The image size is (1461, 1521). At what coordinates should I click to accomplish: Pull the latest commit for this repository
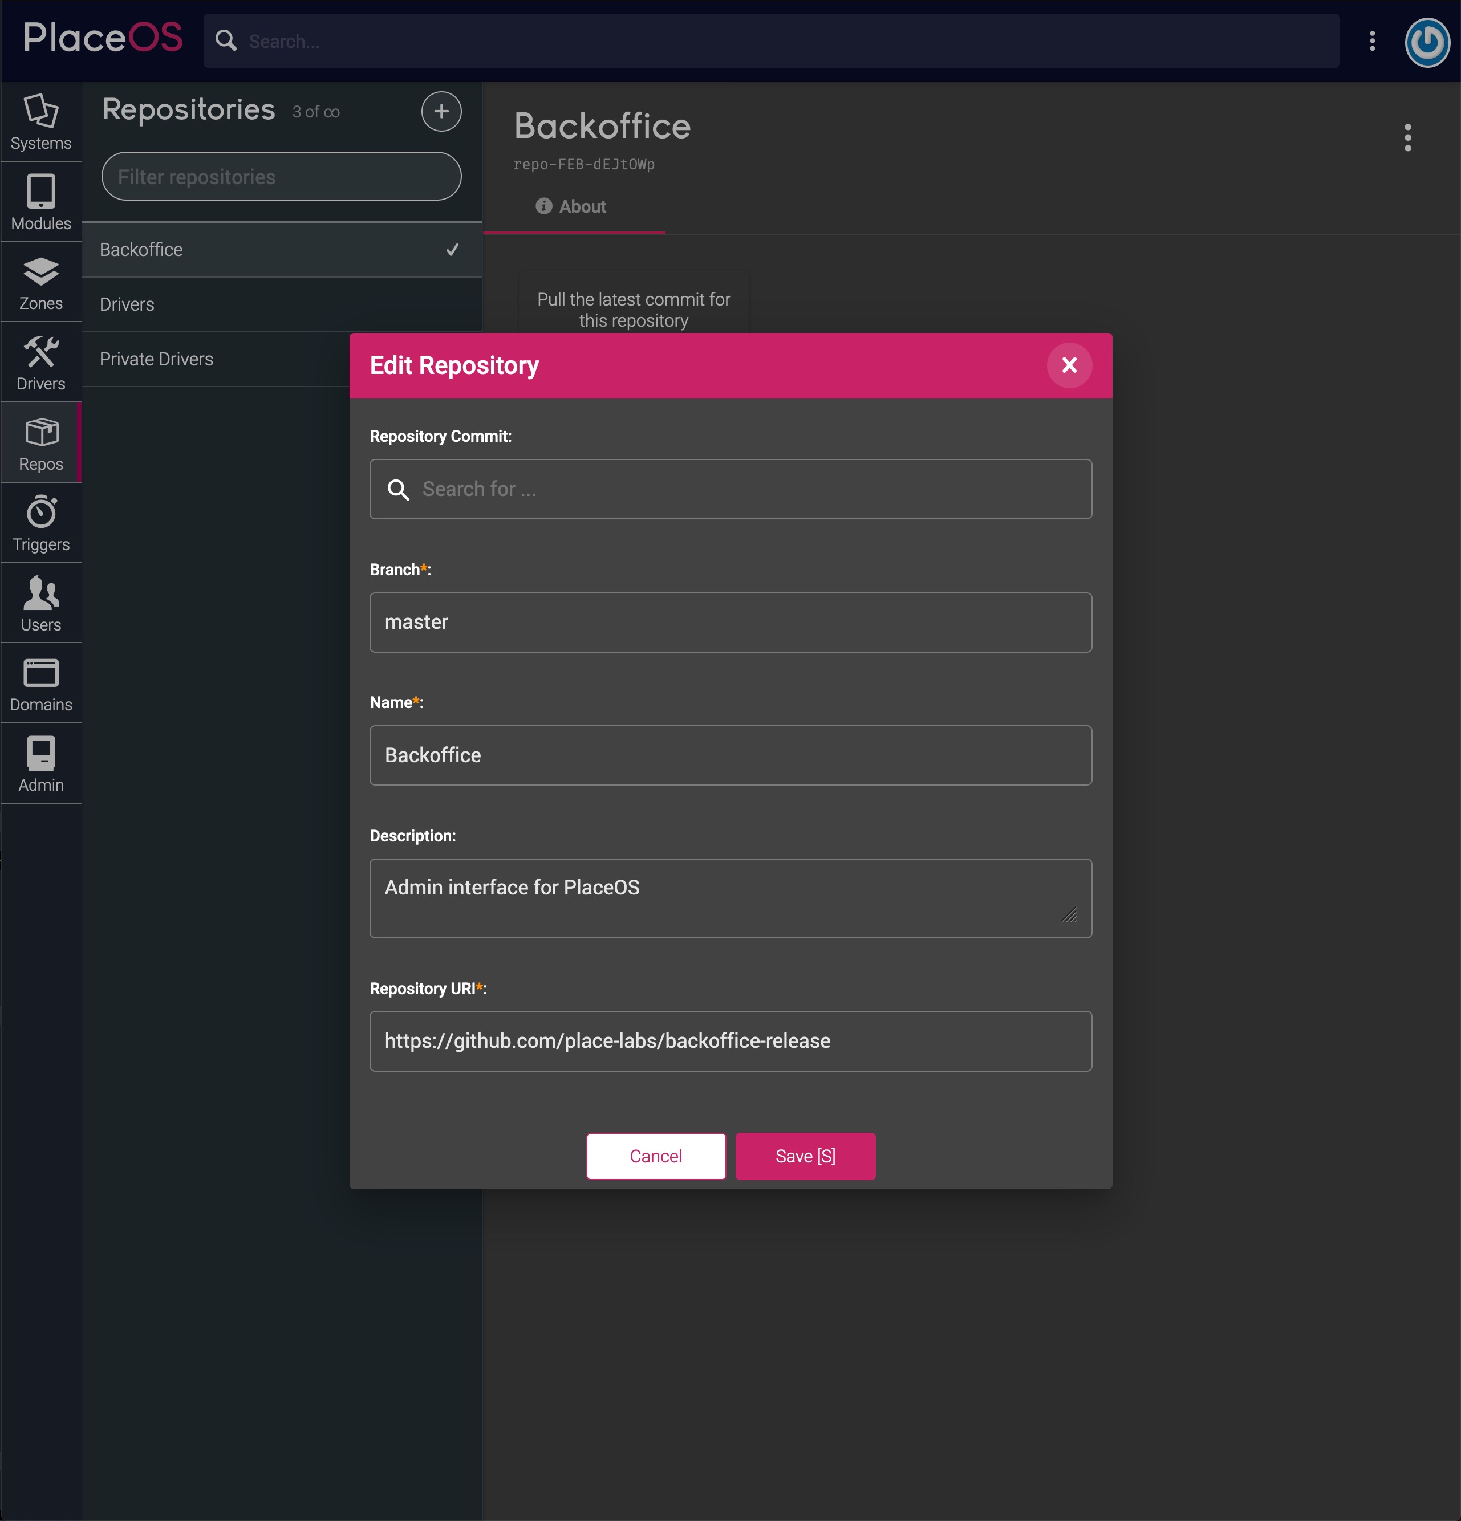tap(634, 310)
